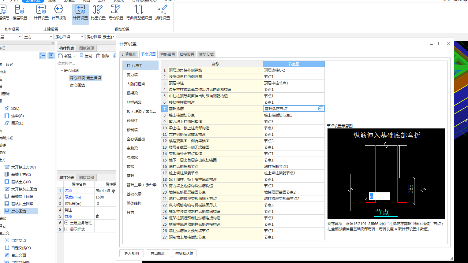Select 房心回填 in navigation
The image size is (468, 263).
pos(21,211)
